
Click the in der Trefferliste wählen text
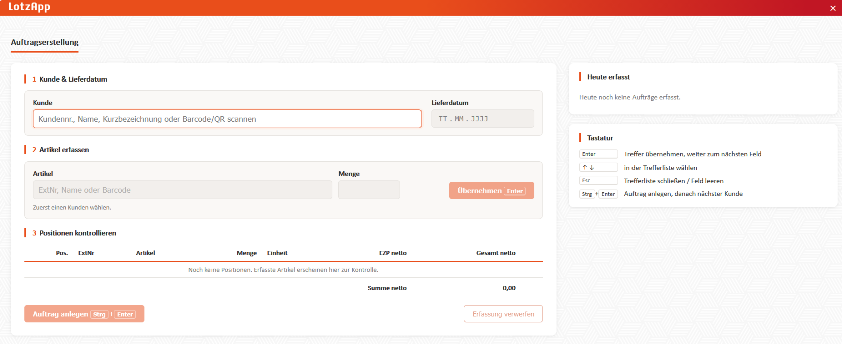(x=661, y=168)
